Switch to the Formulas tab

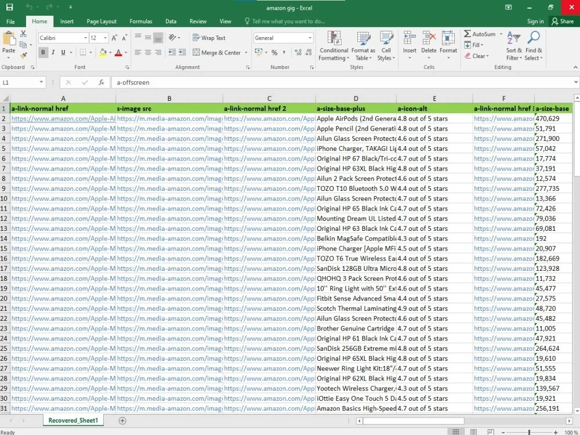tap(141, 21)
